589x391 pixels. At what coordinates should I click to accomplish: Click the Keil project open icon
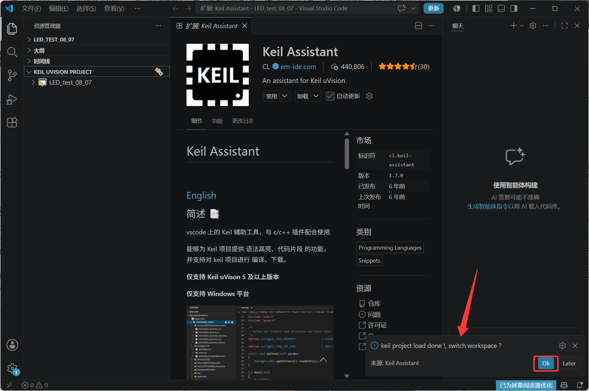click(159, 72)
